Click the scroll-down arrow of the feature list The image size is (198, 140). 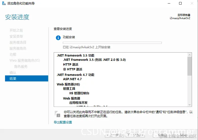coord(189,105)
